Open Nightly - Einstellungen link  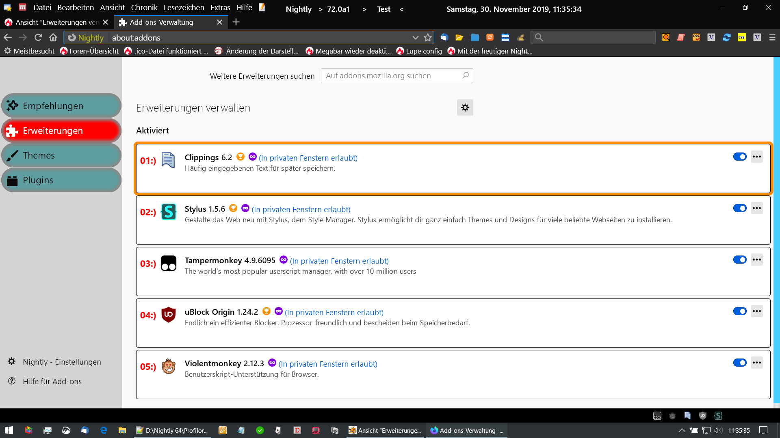(62, 362)
